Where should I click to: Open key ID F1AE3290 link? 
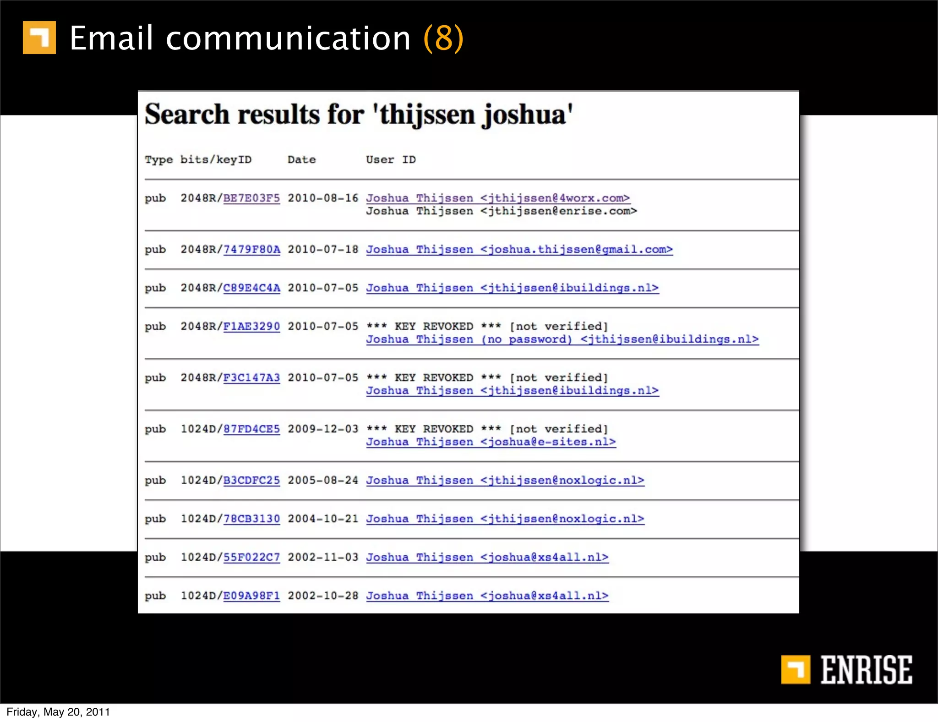point(251,326)
